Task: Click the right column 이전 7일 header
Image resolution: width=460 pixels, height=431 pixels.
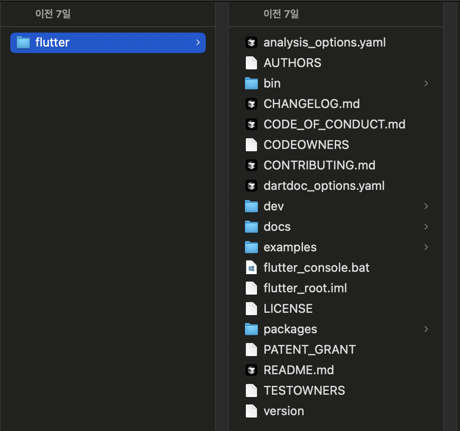Action: tap(281, 14)
